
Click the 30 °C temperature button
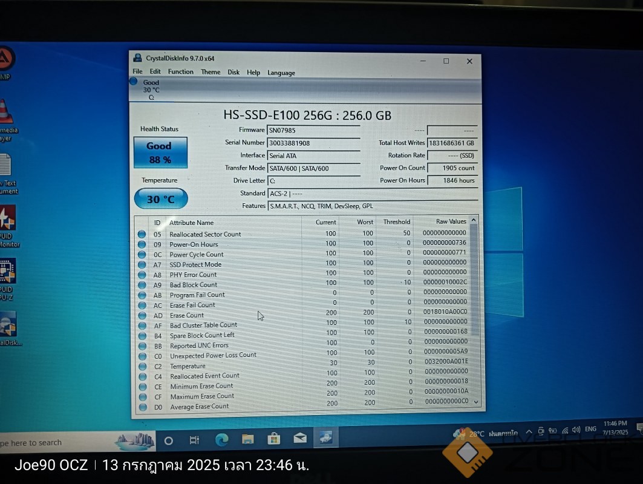[161, 199]
